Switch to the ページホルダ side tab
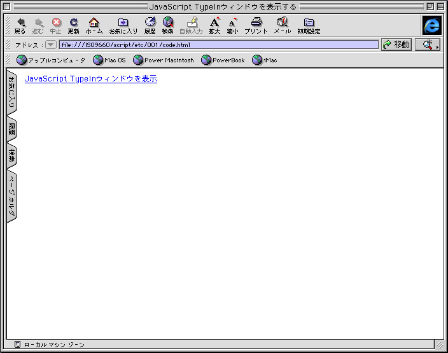The height and width of the screenshot is (353, 448). pyautogui.click(x=11, y=197)
